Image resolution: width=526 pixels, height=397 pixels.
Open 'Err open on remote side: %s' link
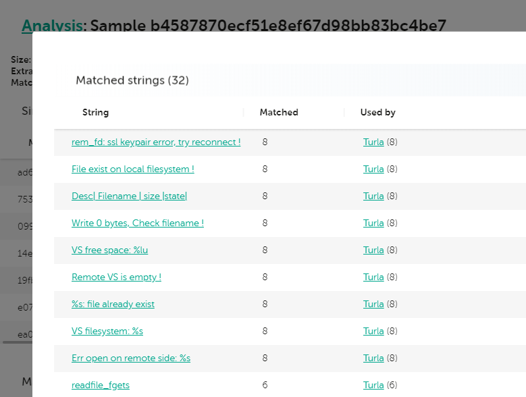[131, 359]
